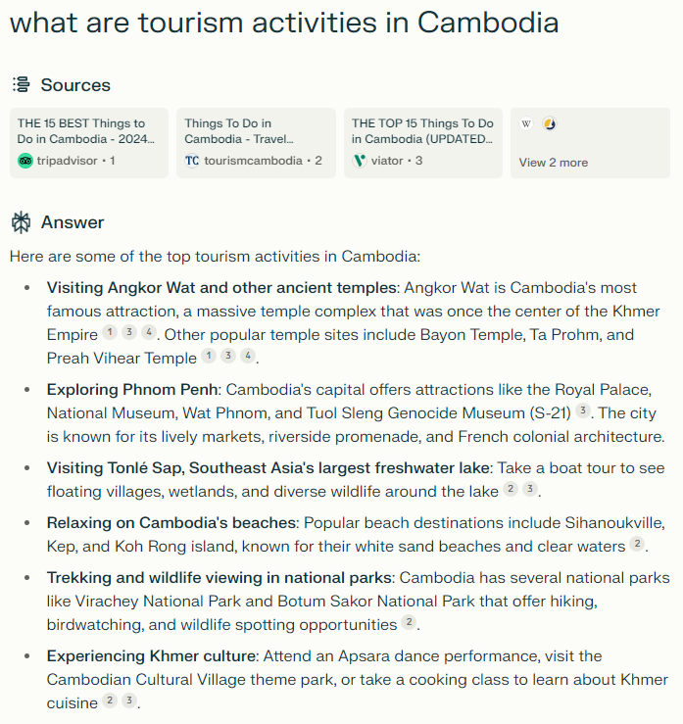Click the Tripadvisor owl icon
The image size is (683, 724).
(25, 161)
